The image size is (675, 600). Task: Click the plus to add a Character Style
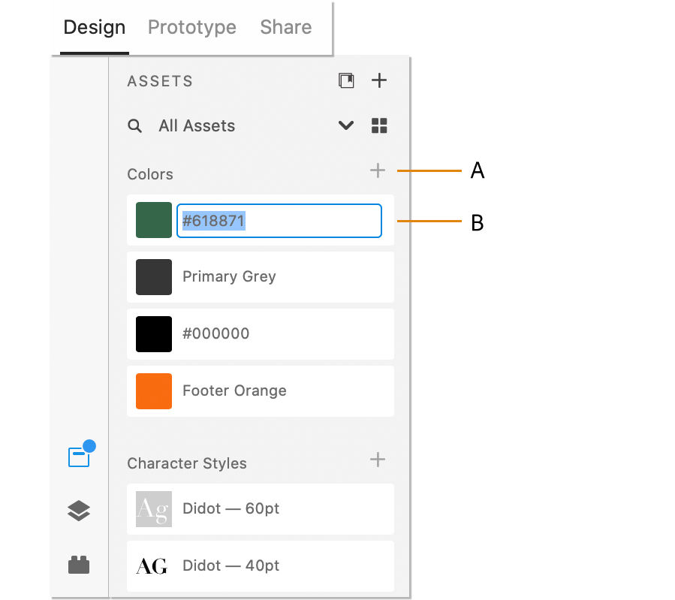tap(378, 460)
